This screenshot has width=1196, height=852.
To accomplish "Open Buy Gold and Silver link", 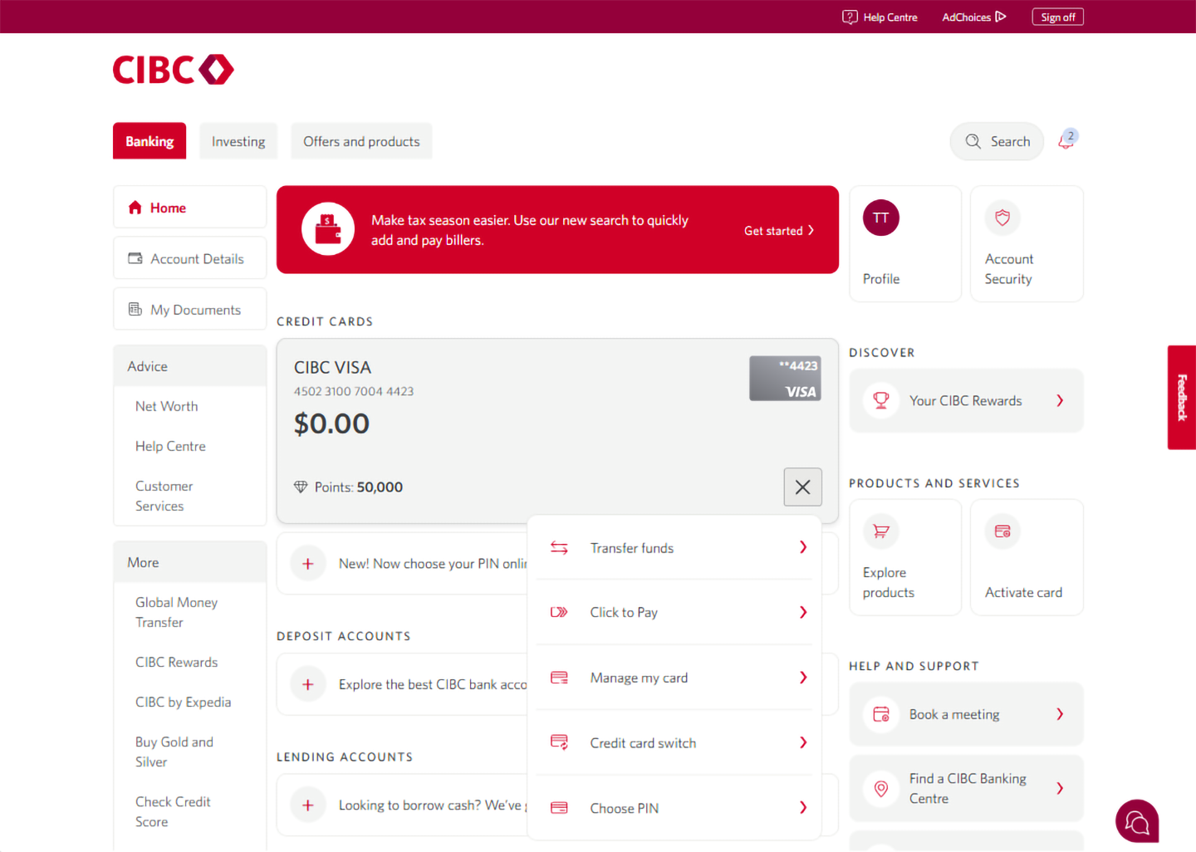I will coord(174,752).
